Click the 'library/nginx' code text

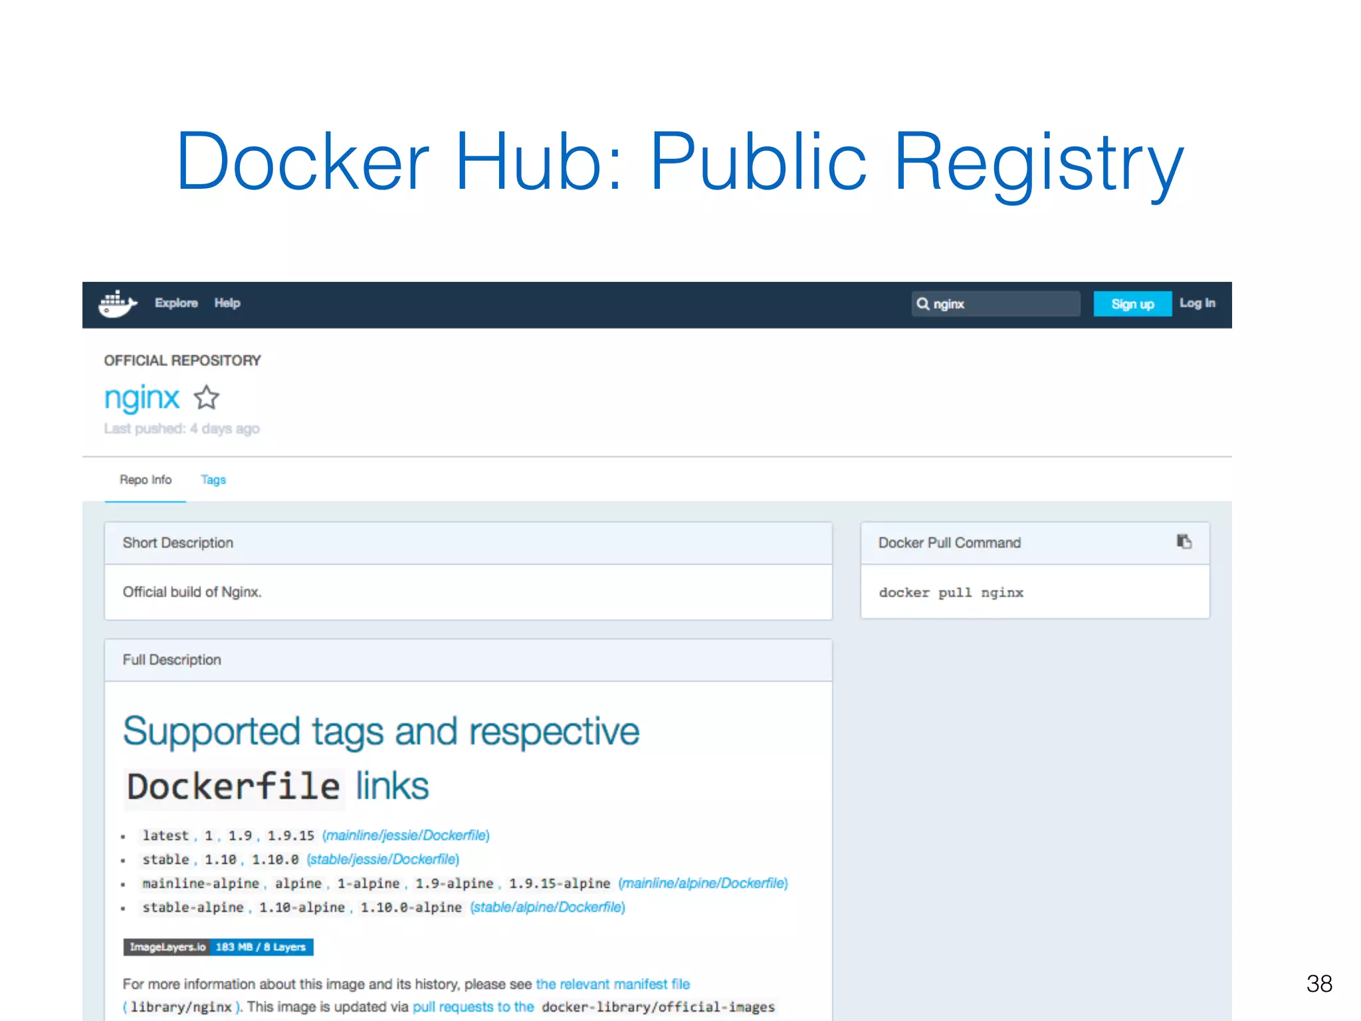pos(181,1007)
